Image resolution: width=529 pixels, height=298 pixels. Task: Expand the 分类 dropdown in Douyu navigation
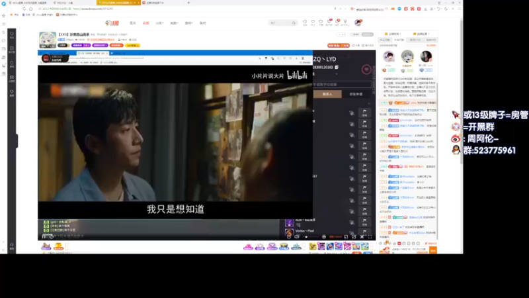[159, 23]
